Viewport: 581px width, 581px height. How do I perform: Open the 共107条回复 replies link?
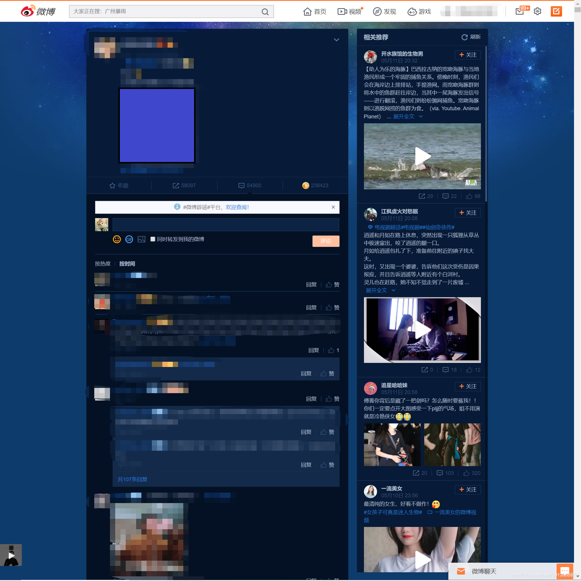(x=132, y=479)
